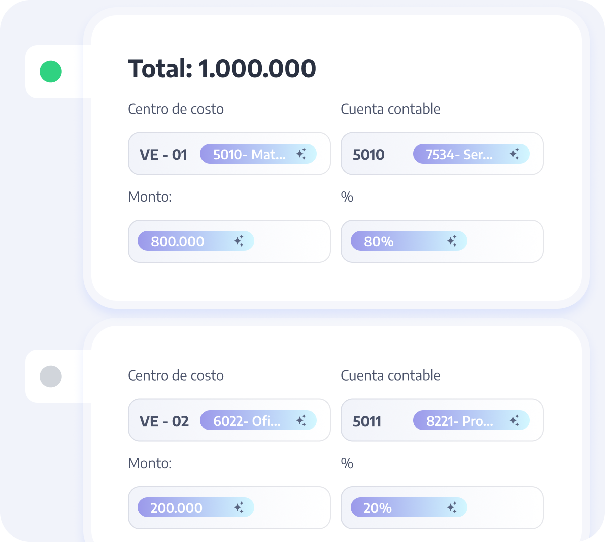
Task: Open the 5011 accounting account field
Action: click(x=367, y=421)
